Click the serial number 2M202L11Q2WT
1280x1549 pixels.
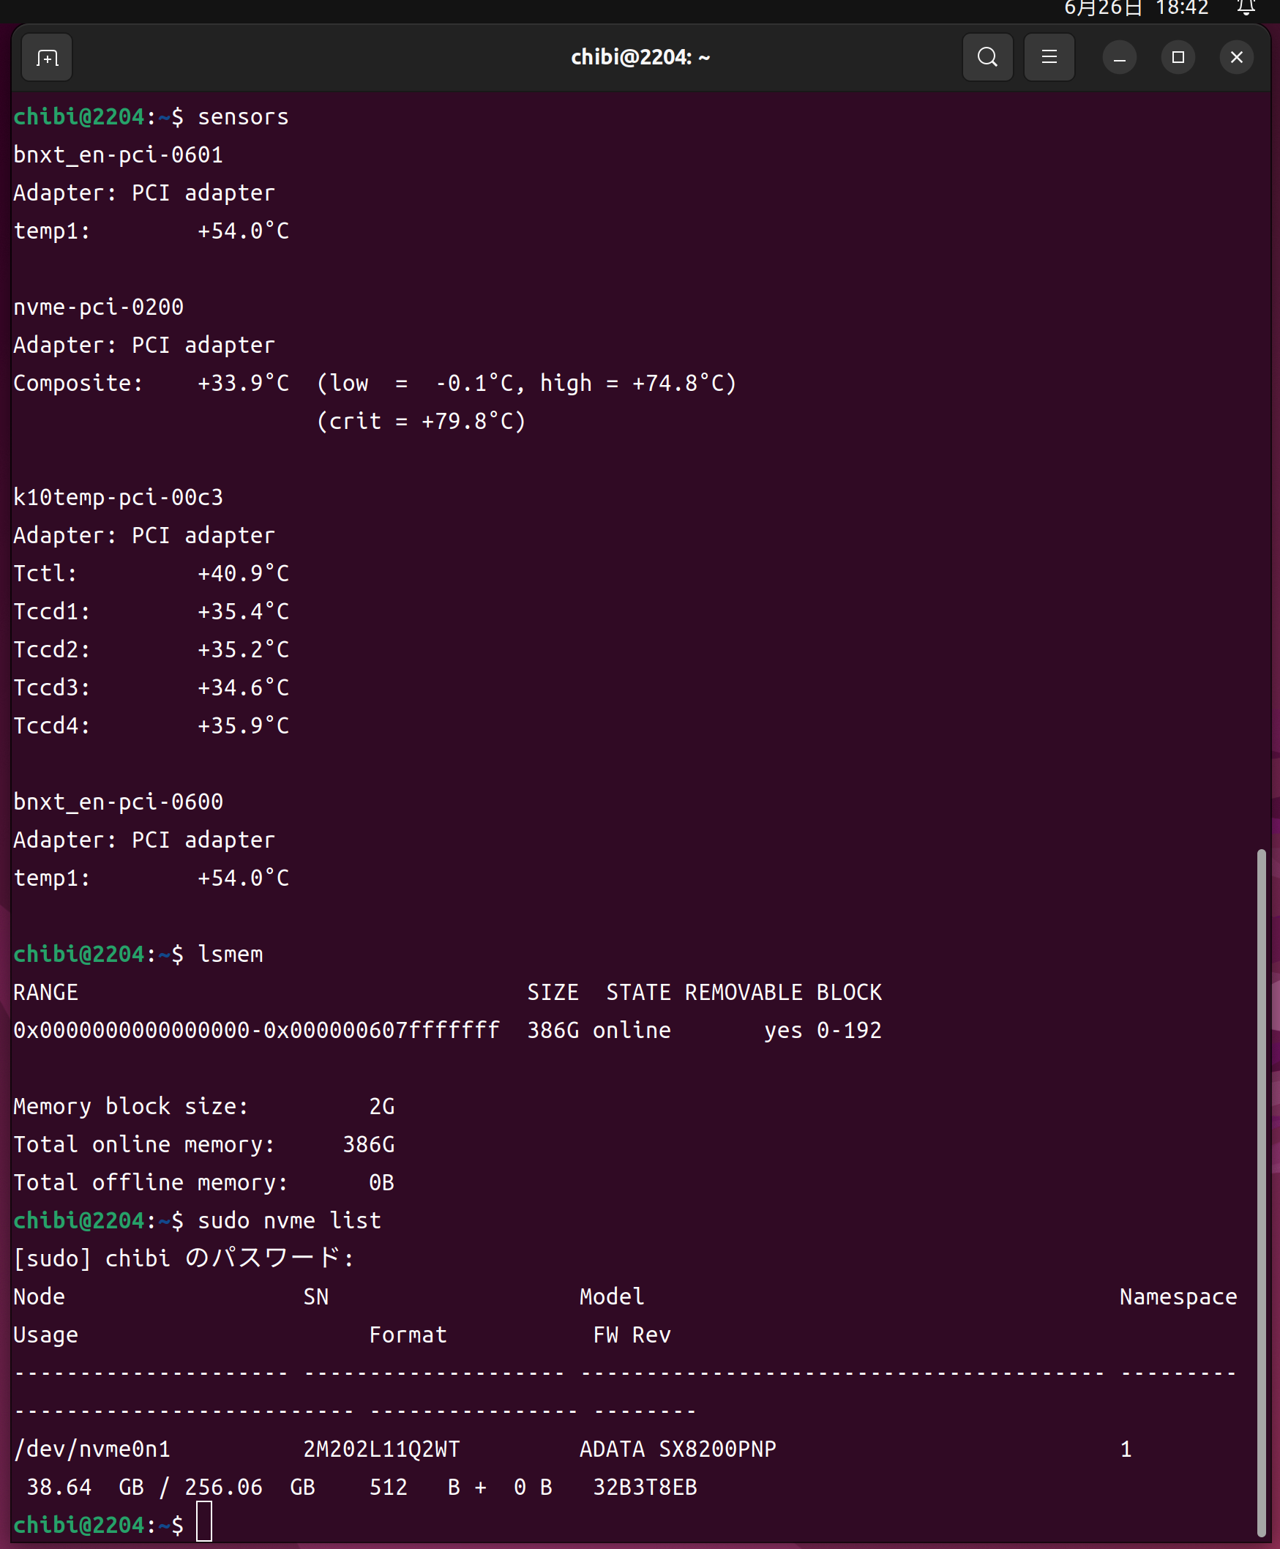381,1449
